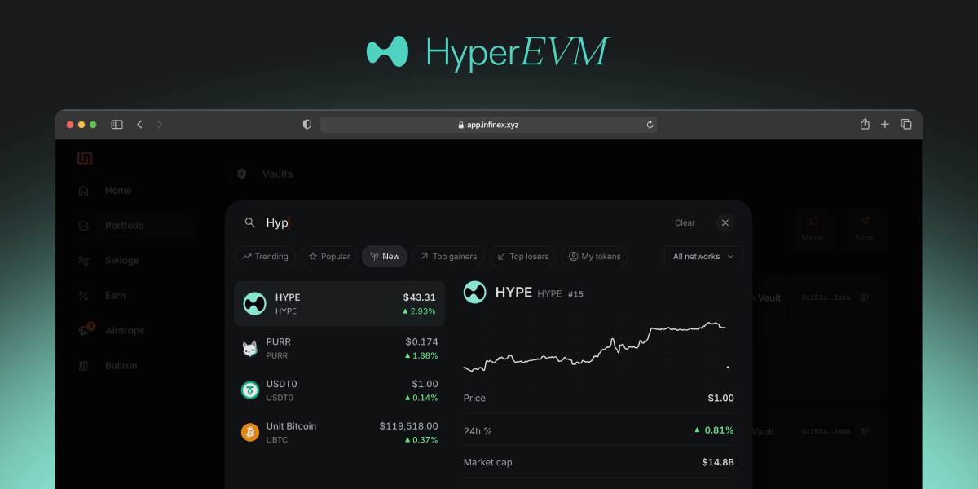This screenshot has width=978, height=489.
Task: Open the Airdrops section icon
Action: click(x=84, y=331)
